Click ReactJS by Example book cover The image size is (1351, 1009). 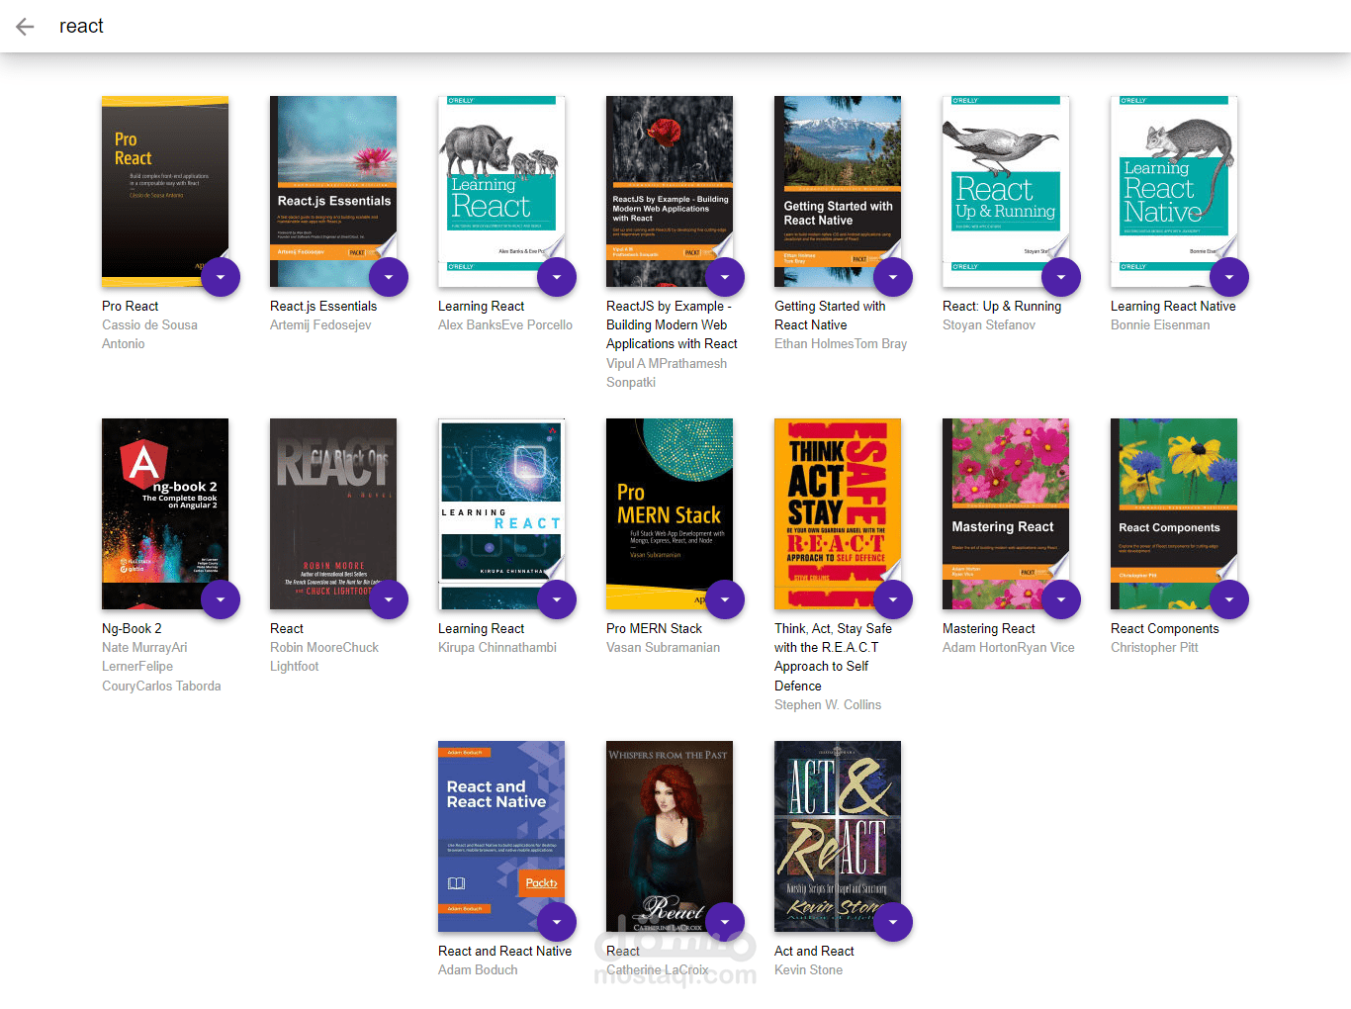[670, 191]
